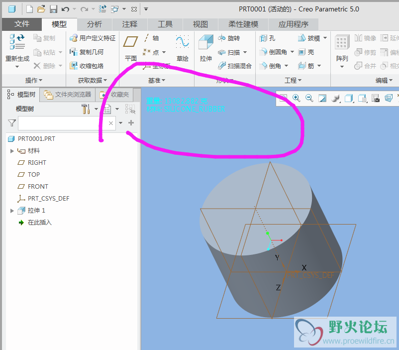Select the 拔模 draft tool

coord(309,38)
